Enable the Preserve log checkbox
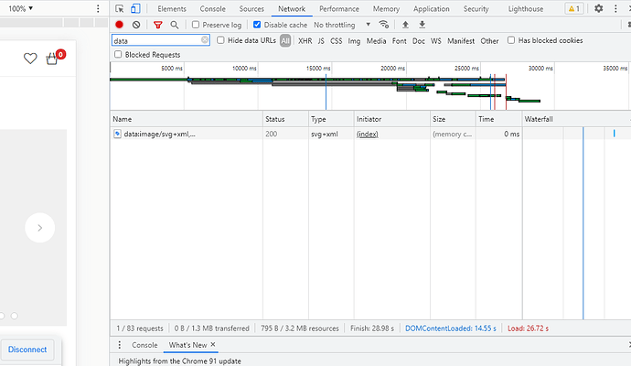631x366 pixels. coord(196,25)
